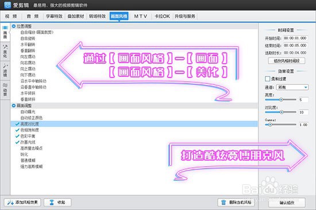
Task: Switch to the 音频 tab
Action: [x=33, y=16]
